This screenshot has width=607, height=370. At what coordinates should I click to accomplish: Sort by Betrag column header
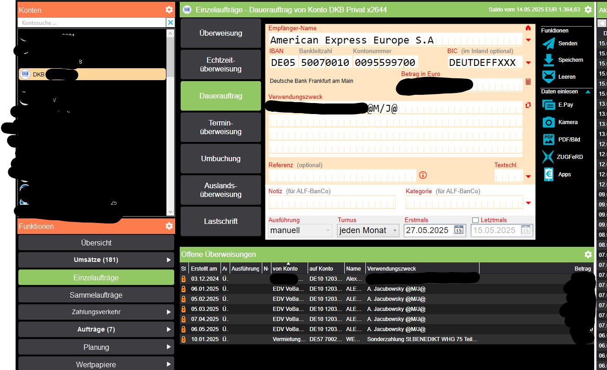click(583, 268)
